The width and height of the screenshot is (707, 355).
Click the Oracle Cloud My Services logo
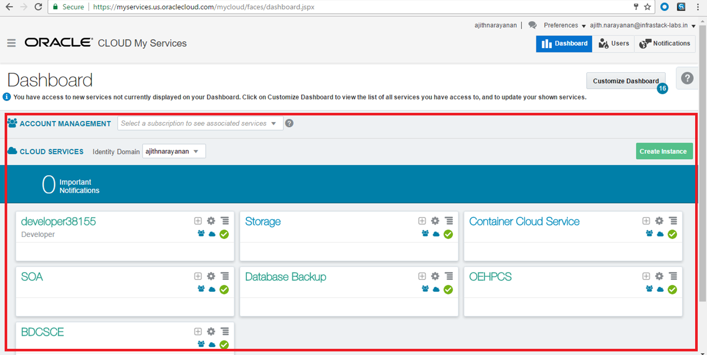pos(106,43)
